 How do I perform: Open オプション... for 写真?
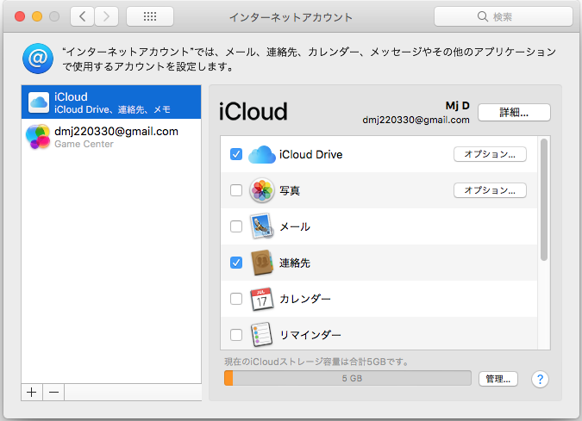tap(490, 190)
